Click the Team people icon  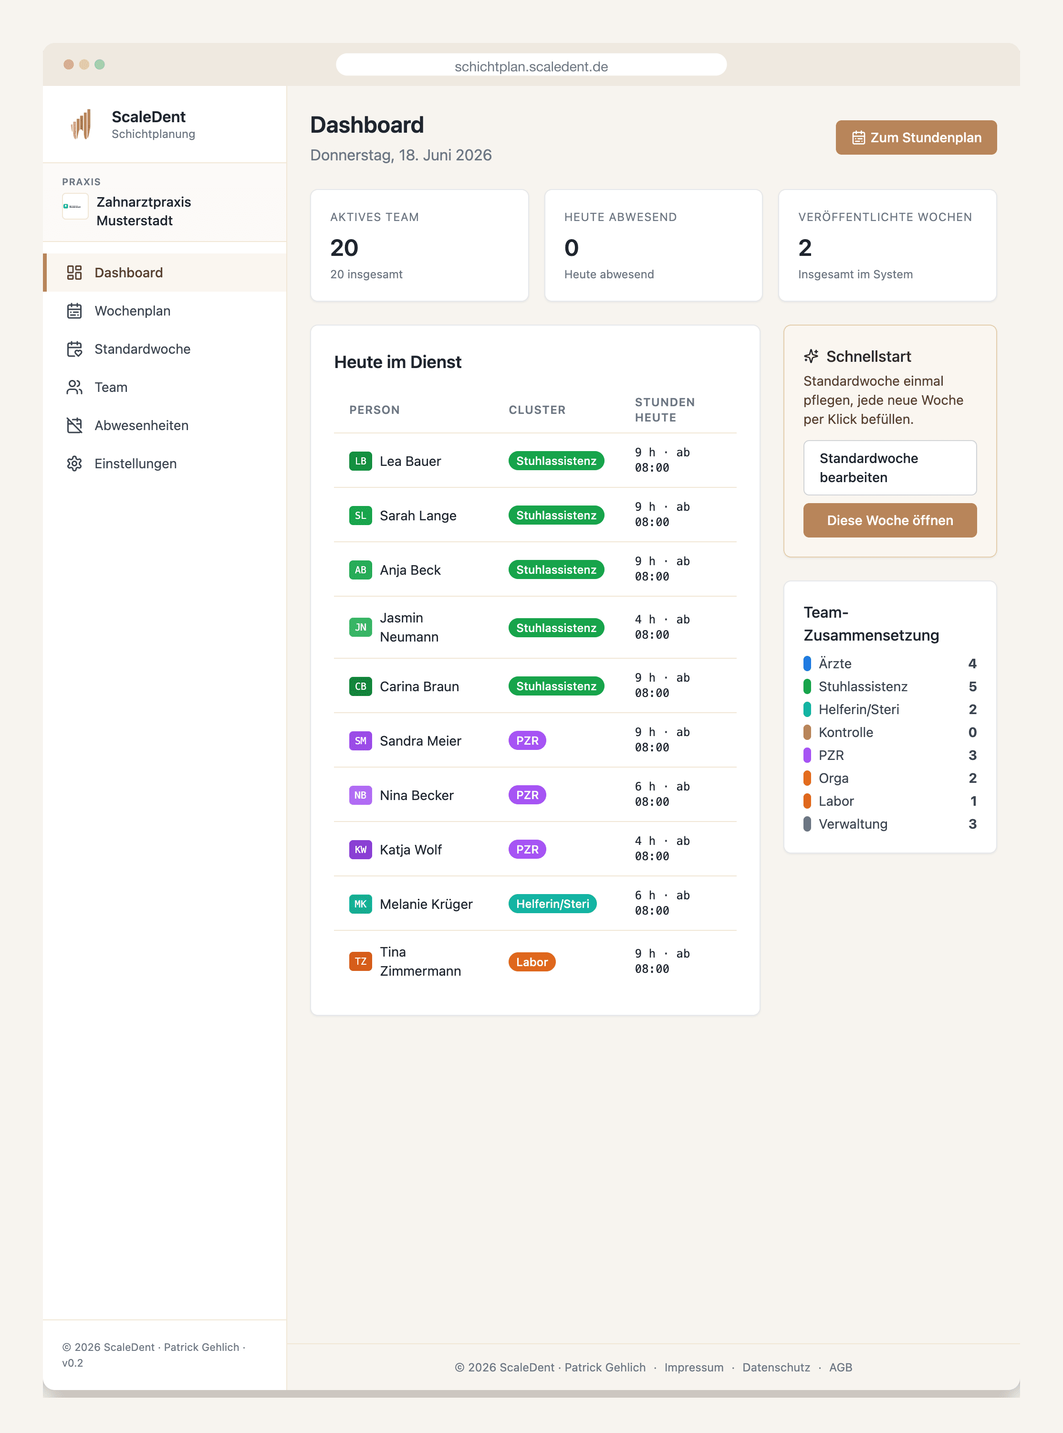pos(74,387)
